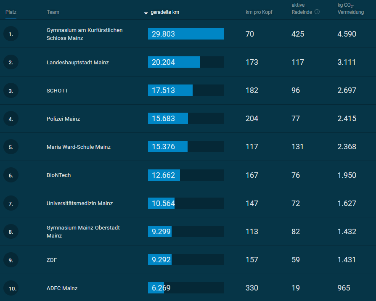
Task: Click the rank 1 circle badge
Action: click(11, 34)
